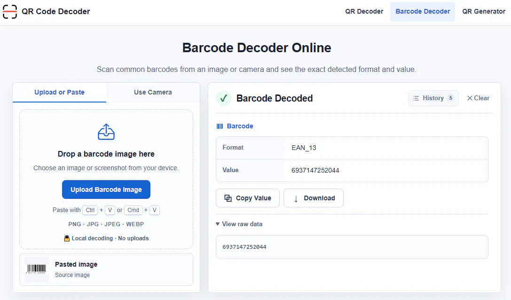Collapse the View raw data section
This screenshot has height=300, width=511.
tap(239, 224)
